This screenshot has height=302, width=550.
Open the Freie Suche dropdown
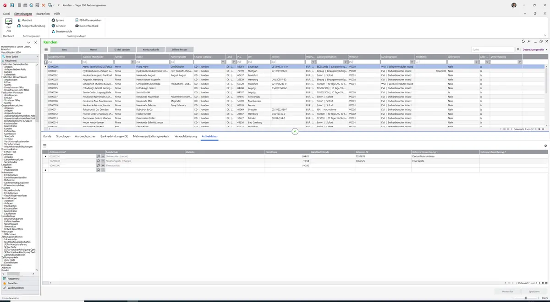tap(38, 56)
